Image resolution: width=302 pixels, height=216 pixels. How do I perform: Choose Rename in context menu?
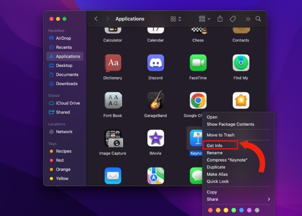[214, 153]
